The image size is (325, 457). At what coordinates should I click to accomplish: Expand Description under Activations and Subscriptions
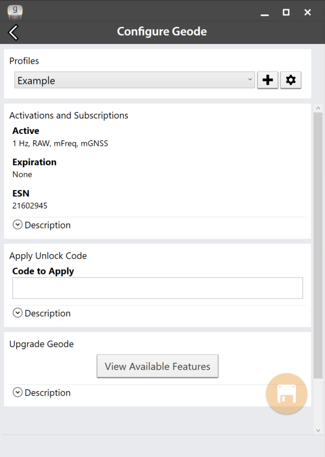click(x=41, y=225)
